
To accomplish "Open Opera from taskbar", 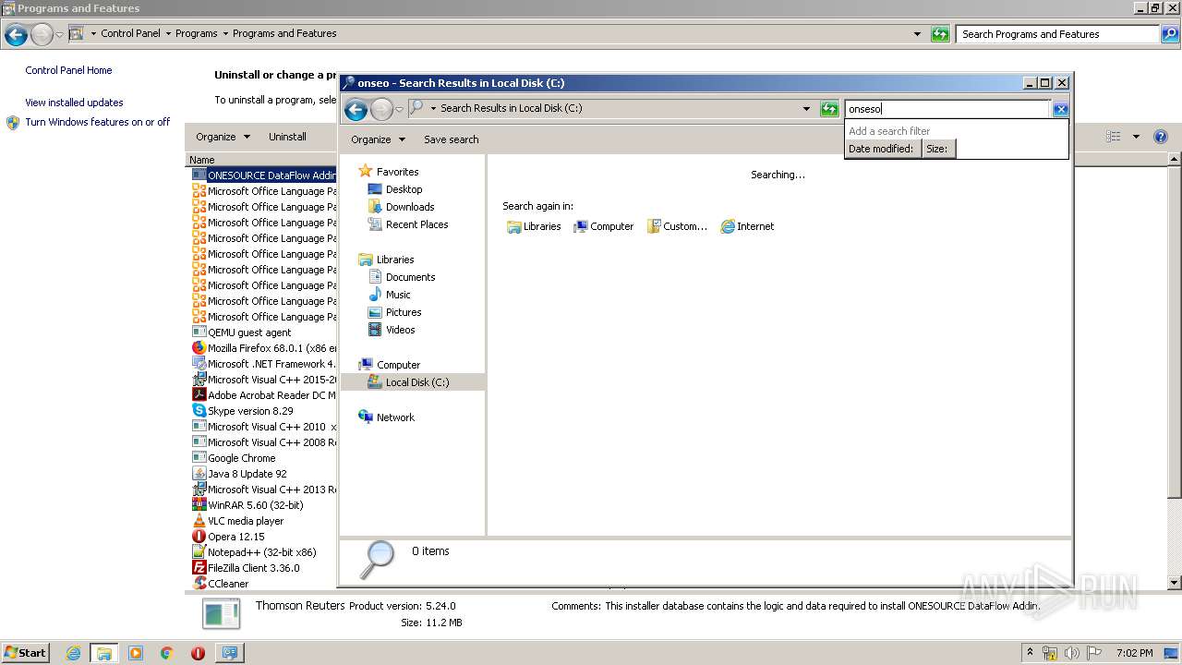I will pyautogui.click(x=198, y=653).
